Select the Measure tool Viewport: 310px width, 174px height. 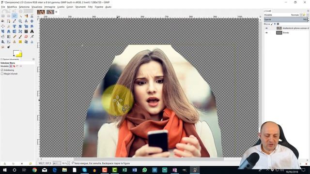click(x=26, y=21)
